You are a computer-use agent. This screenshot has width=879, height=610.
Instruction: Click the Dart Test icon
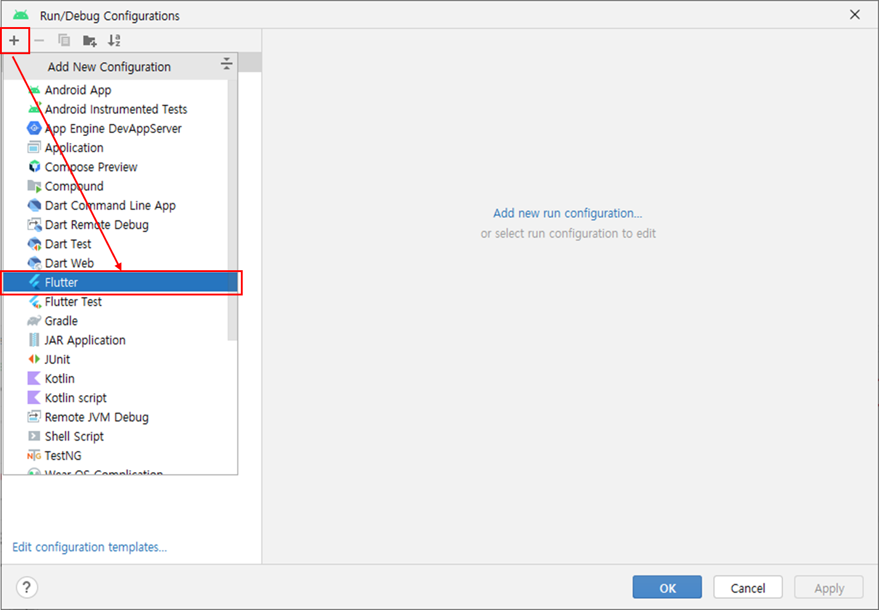(x=34, y=244)
